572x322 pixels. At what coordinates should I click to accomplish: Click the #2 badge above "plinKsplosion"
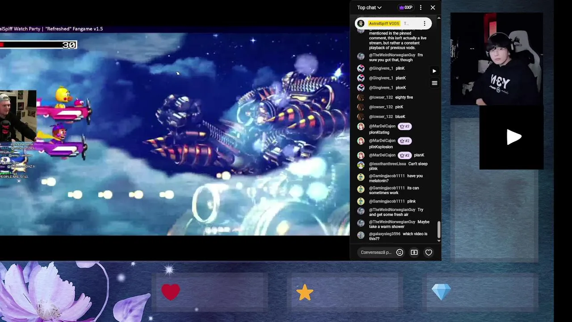point(404,141)
